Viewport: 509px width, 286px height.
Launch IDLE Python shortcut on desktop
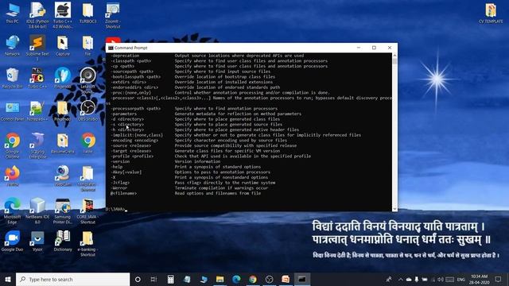point(37,14)
